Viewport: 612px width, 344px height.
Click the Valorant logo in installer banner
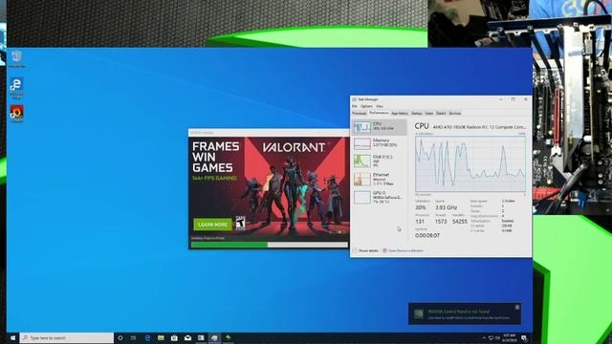point(295,147)
